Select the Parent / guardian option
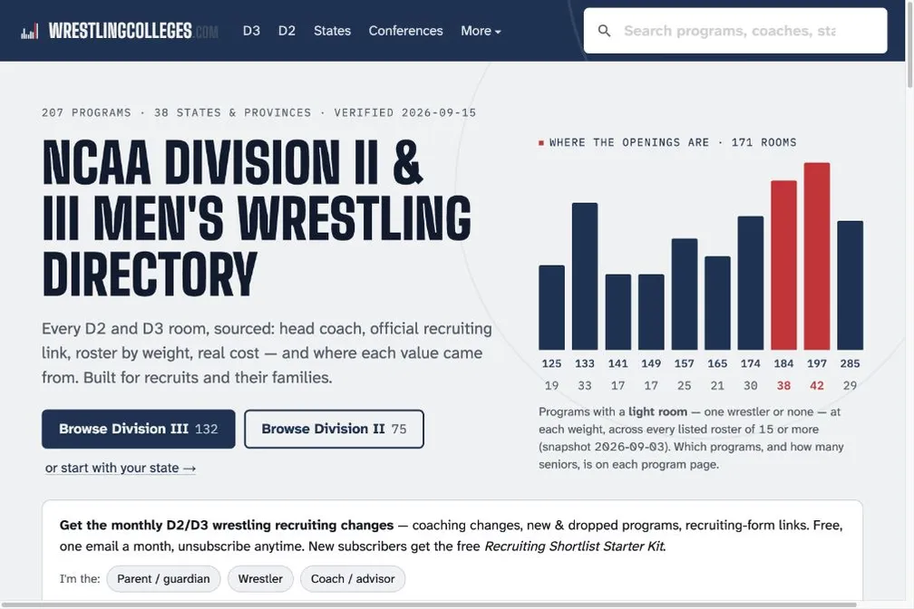This screenshot has width=914, height=609. tap(163, 579)
